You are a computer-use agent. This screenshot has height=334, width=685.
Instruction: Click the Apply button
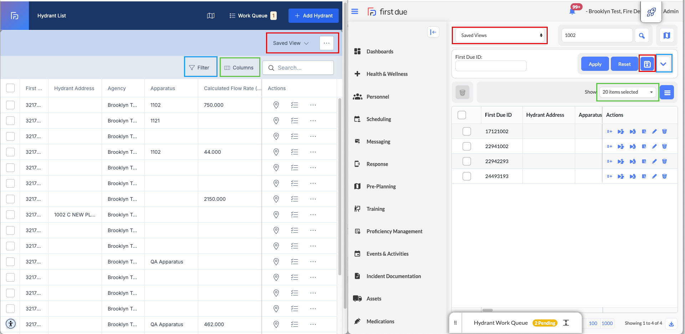[595, 64]
